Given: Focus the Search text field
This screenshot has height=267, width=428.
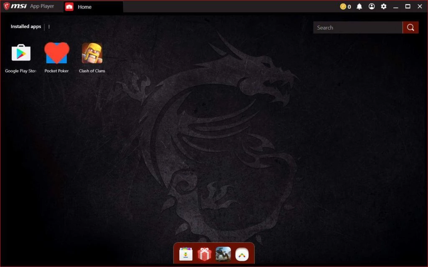Looking at the screenshot, I should 357,28.
